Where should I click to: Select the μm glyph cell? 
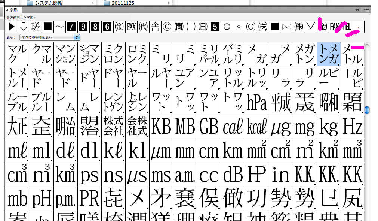click(161, 150)
